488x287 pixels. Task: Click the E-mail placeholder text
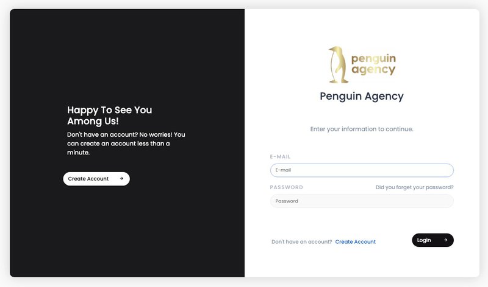tap(284, 170)
